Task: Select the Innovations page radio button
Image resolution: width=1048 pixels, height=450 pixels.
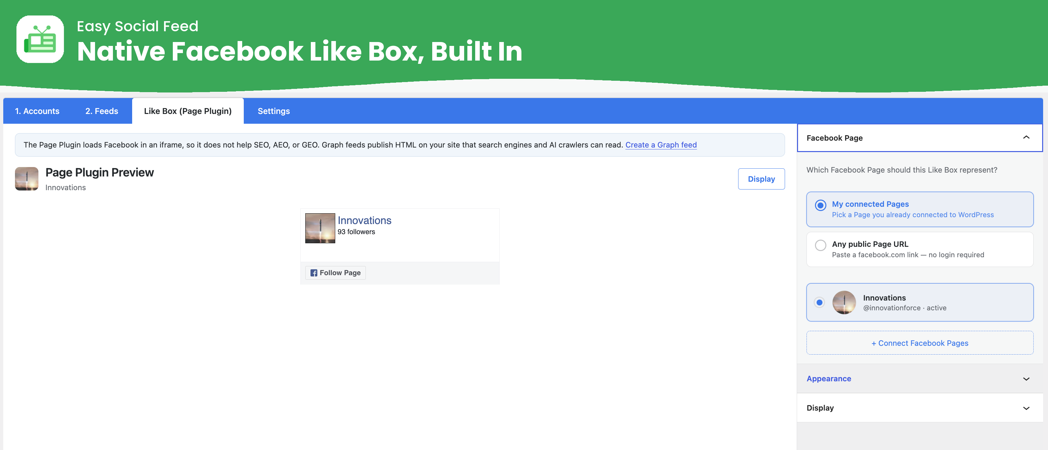Action: tap(820, 302)
